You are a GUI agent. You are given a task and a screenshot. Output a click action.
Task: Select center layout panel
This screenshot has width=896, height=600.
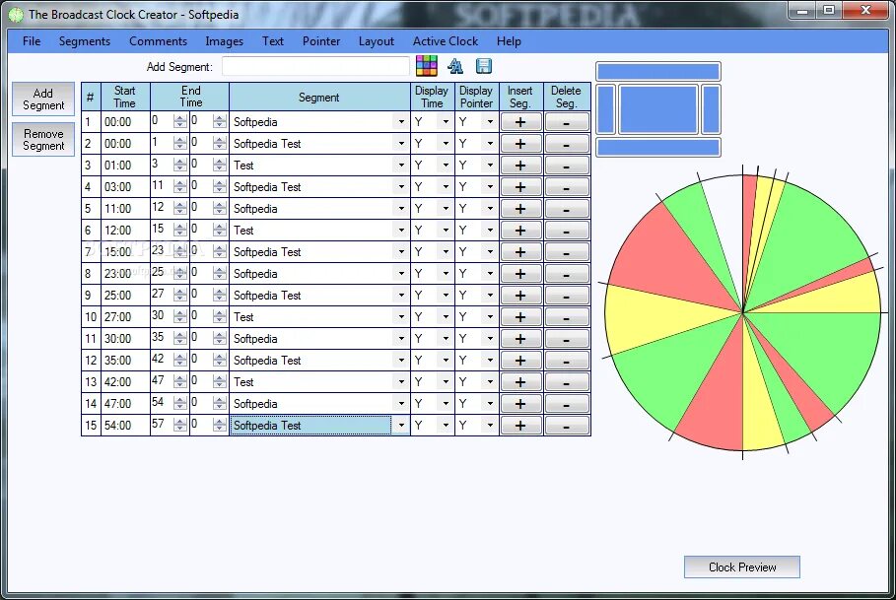tap(658, 109)
